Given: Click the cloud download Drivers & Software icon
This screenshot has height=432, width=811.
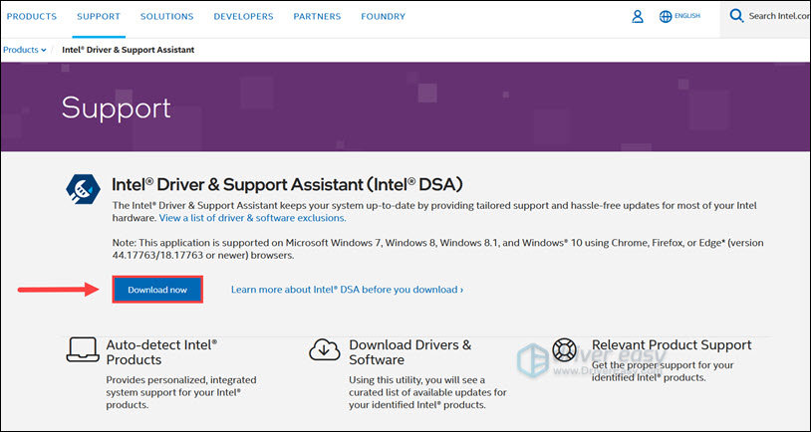Looking at the screenshot, I should tap(325, 349).
